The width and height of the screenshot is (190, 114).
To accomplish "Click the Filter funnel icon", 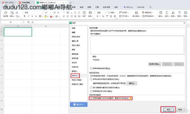I will [x=180, y=13].
